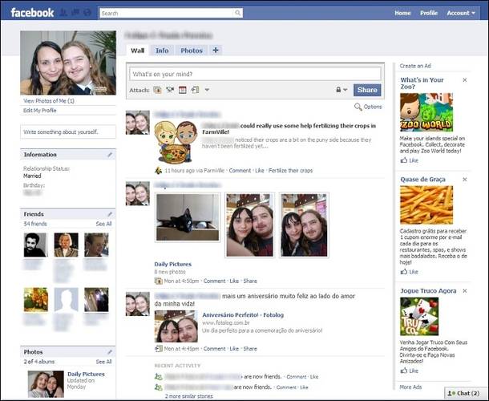Click Create an Ad link

(x=415, y=66)
